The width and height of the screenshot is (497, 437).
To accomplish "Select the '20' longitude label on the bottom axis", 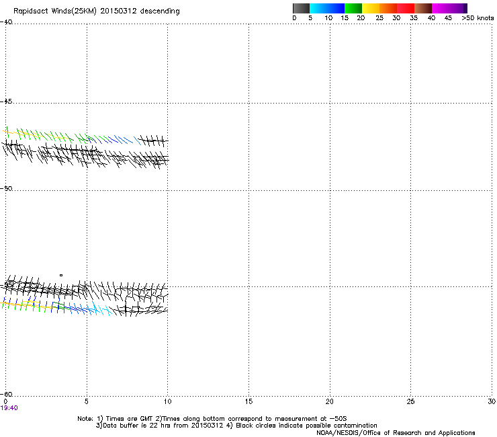I will coord(330,402).
